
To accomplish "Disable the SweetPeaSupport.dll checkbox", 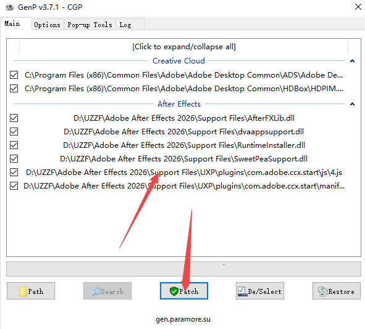I will 14,159.
